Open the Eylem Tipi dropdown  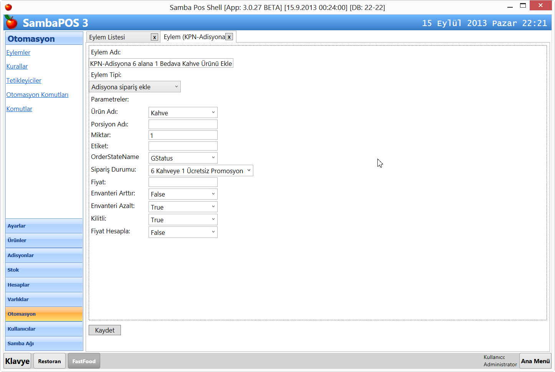click(x=135, y=87)
